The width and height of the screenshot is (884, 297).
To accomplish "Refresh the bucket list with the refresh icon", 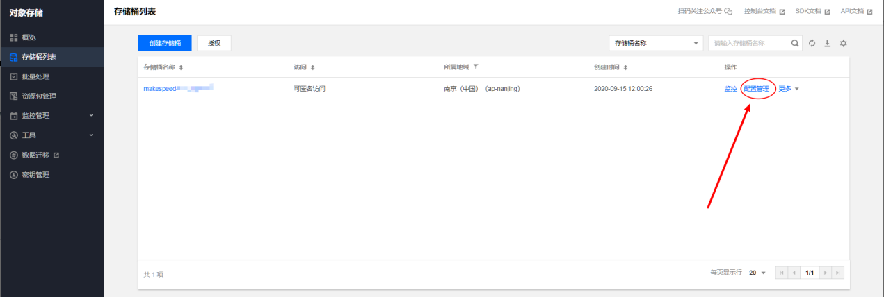I will pos(812,43).
